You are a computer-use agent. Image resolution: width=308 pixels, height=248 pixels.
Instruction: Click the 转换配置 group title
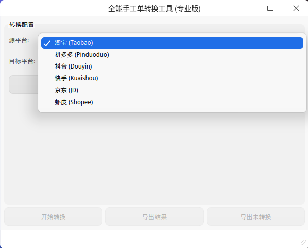(x=22, y=25)
